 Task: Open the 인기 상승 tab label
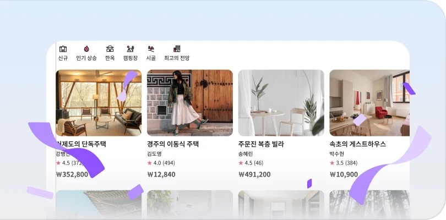86,58
